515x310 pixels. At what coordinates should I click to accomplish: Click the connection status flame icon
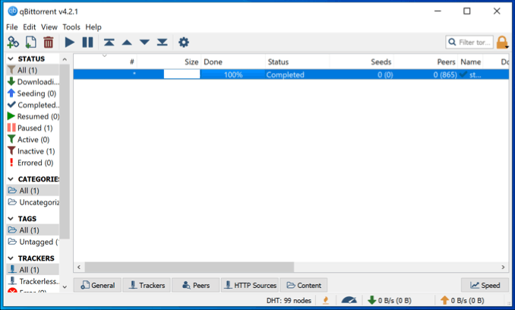tap(326, 300)
